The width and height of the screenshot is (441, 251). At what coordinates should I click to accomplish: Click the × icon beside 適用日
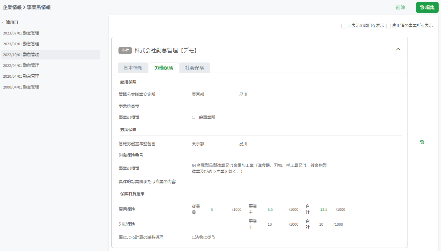(2, 23)
